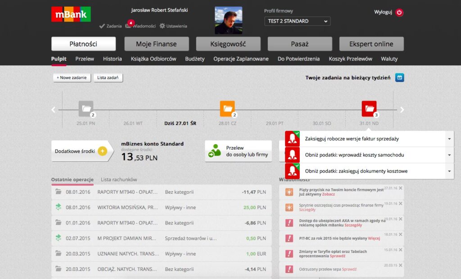Click the Księgowość main navigation button
The height and width of the screenshot is (279, 461).
(228, 44)
